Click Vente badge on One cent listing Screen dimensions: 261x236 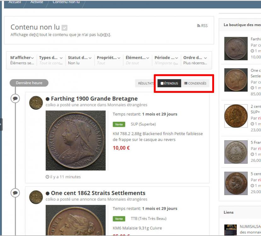click(119, 219)
